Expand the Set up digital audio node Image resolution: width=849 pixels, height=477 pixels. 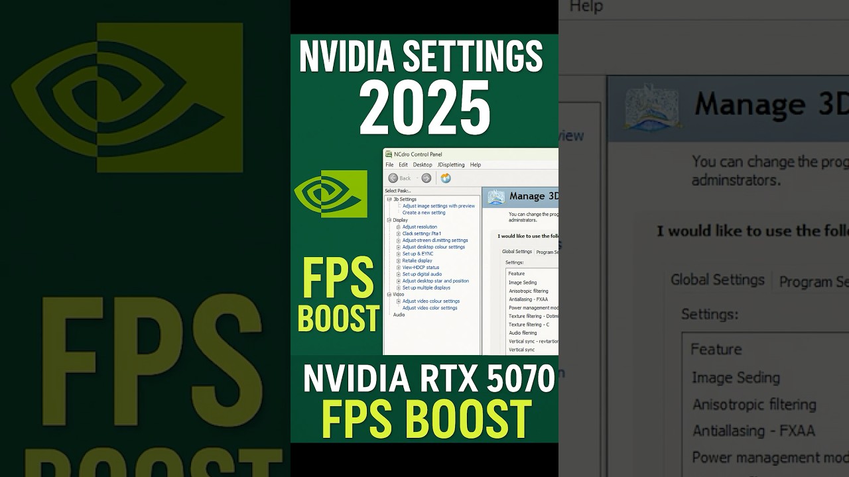coord(399,274)
